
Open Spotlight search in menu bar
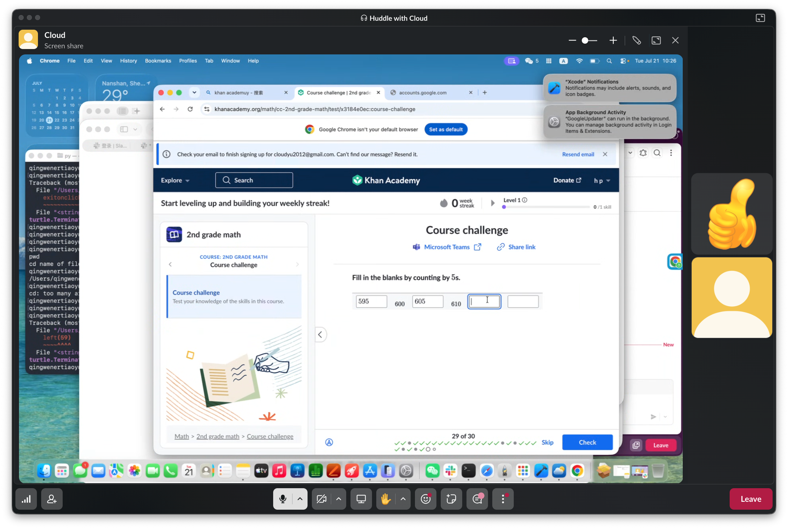click(609, 61)
